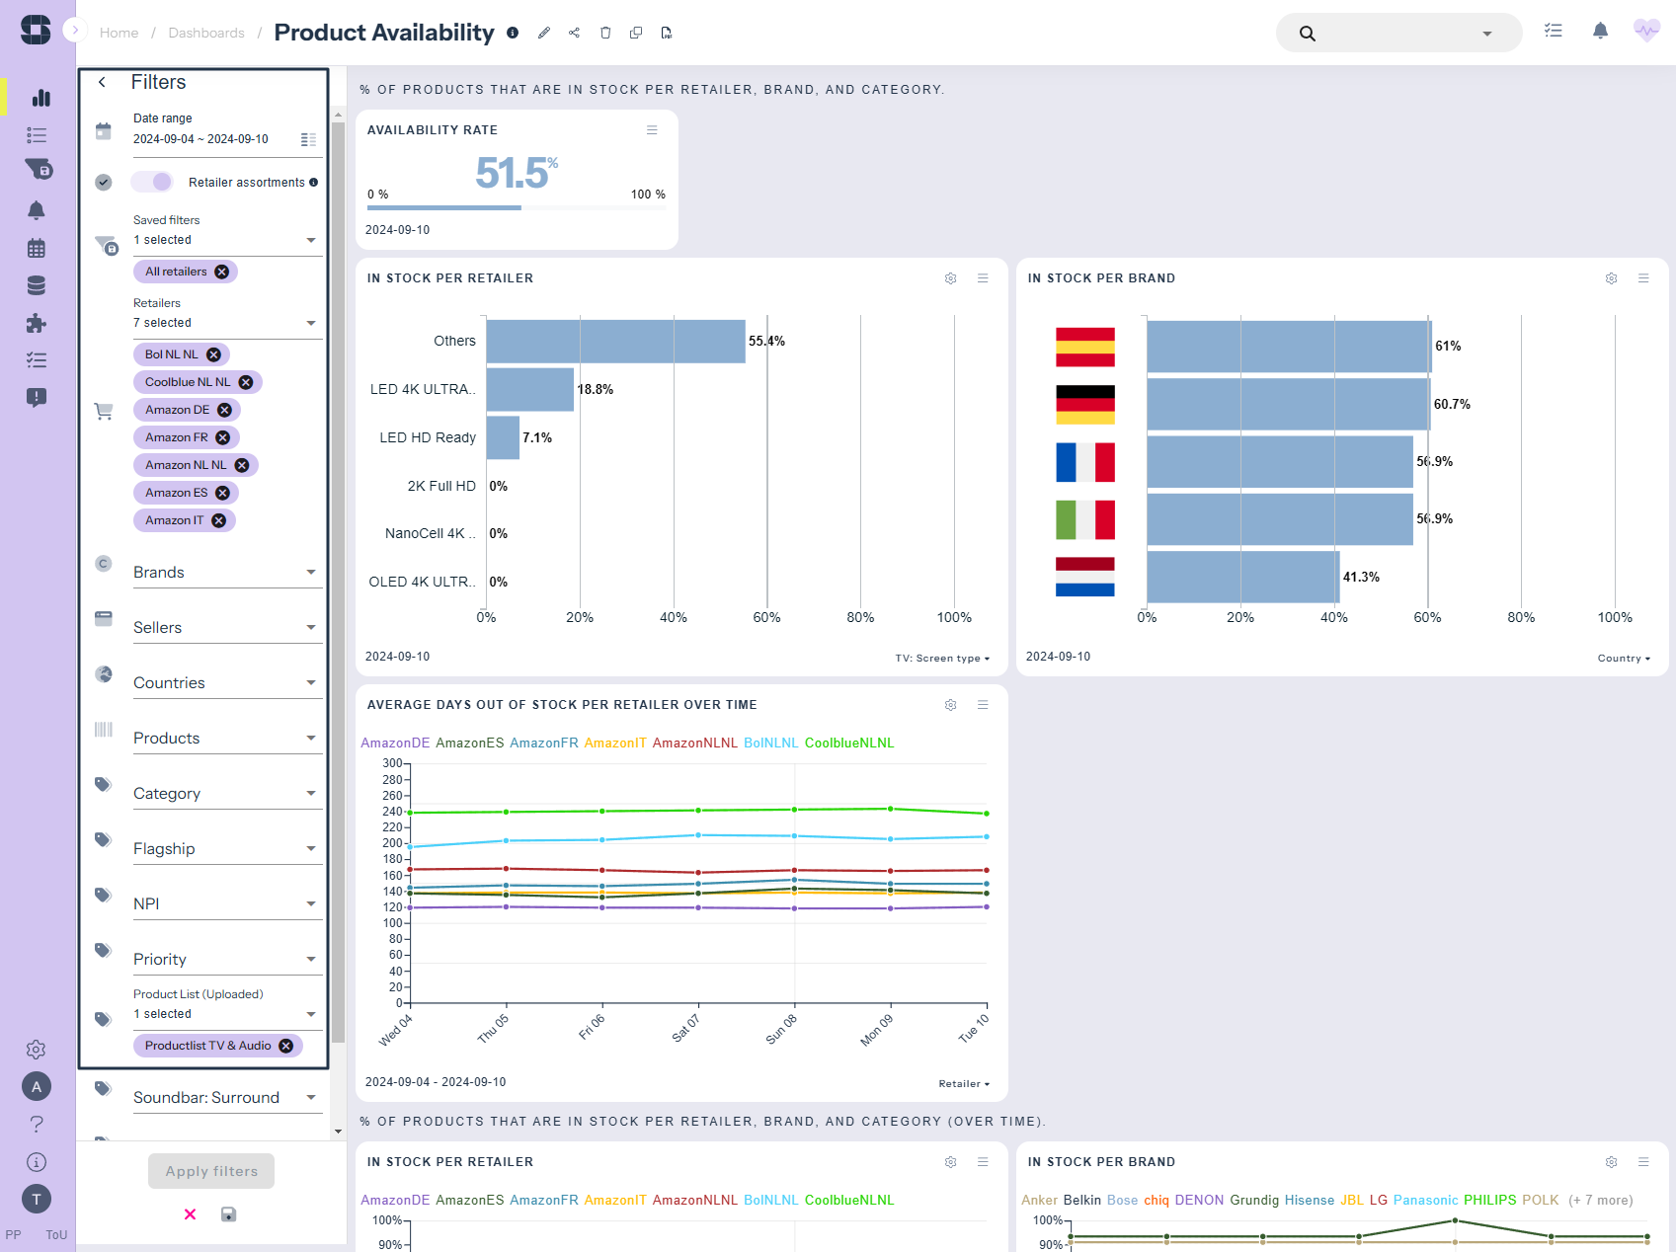Open Dashboards breadcrumb link
This screenshot has width=1676, height=1252.
(205, 33)
